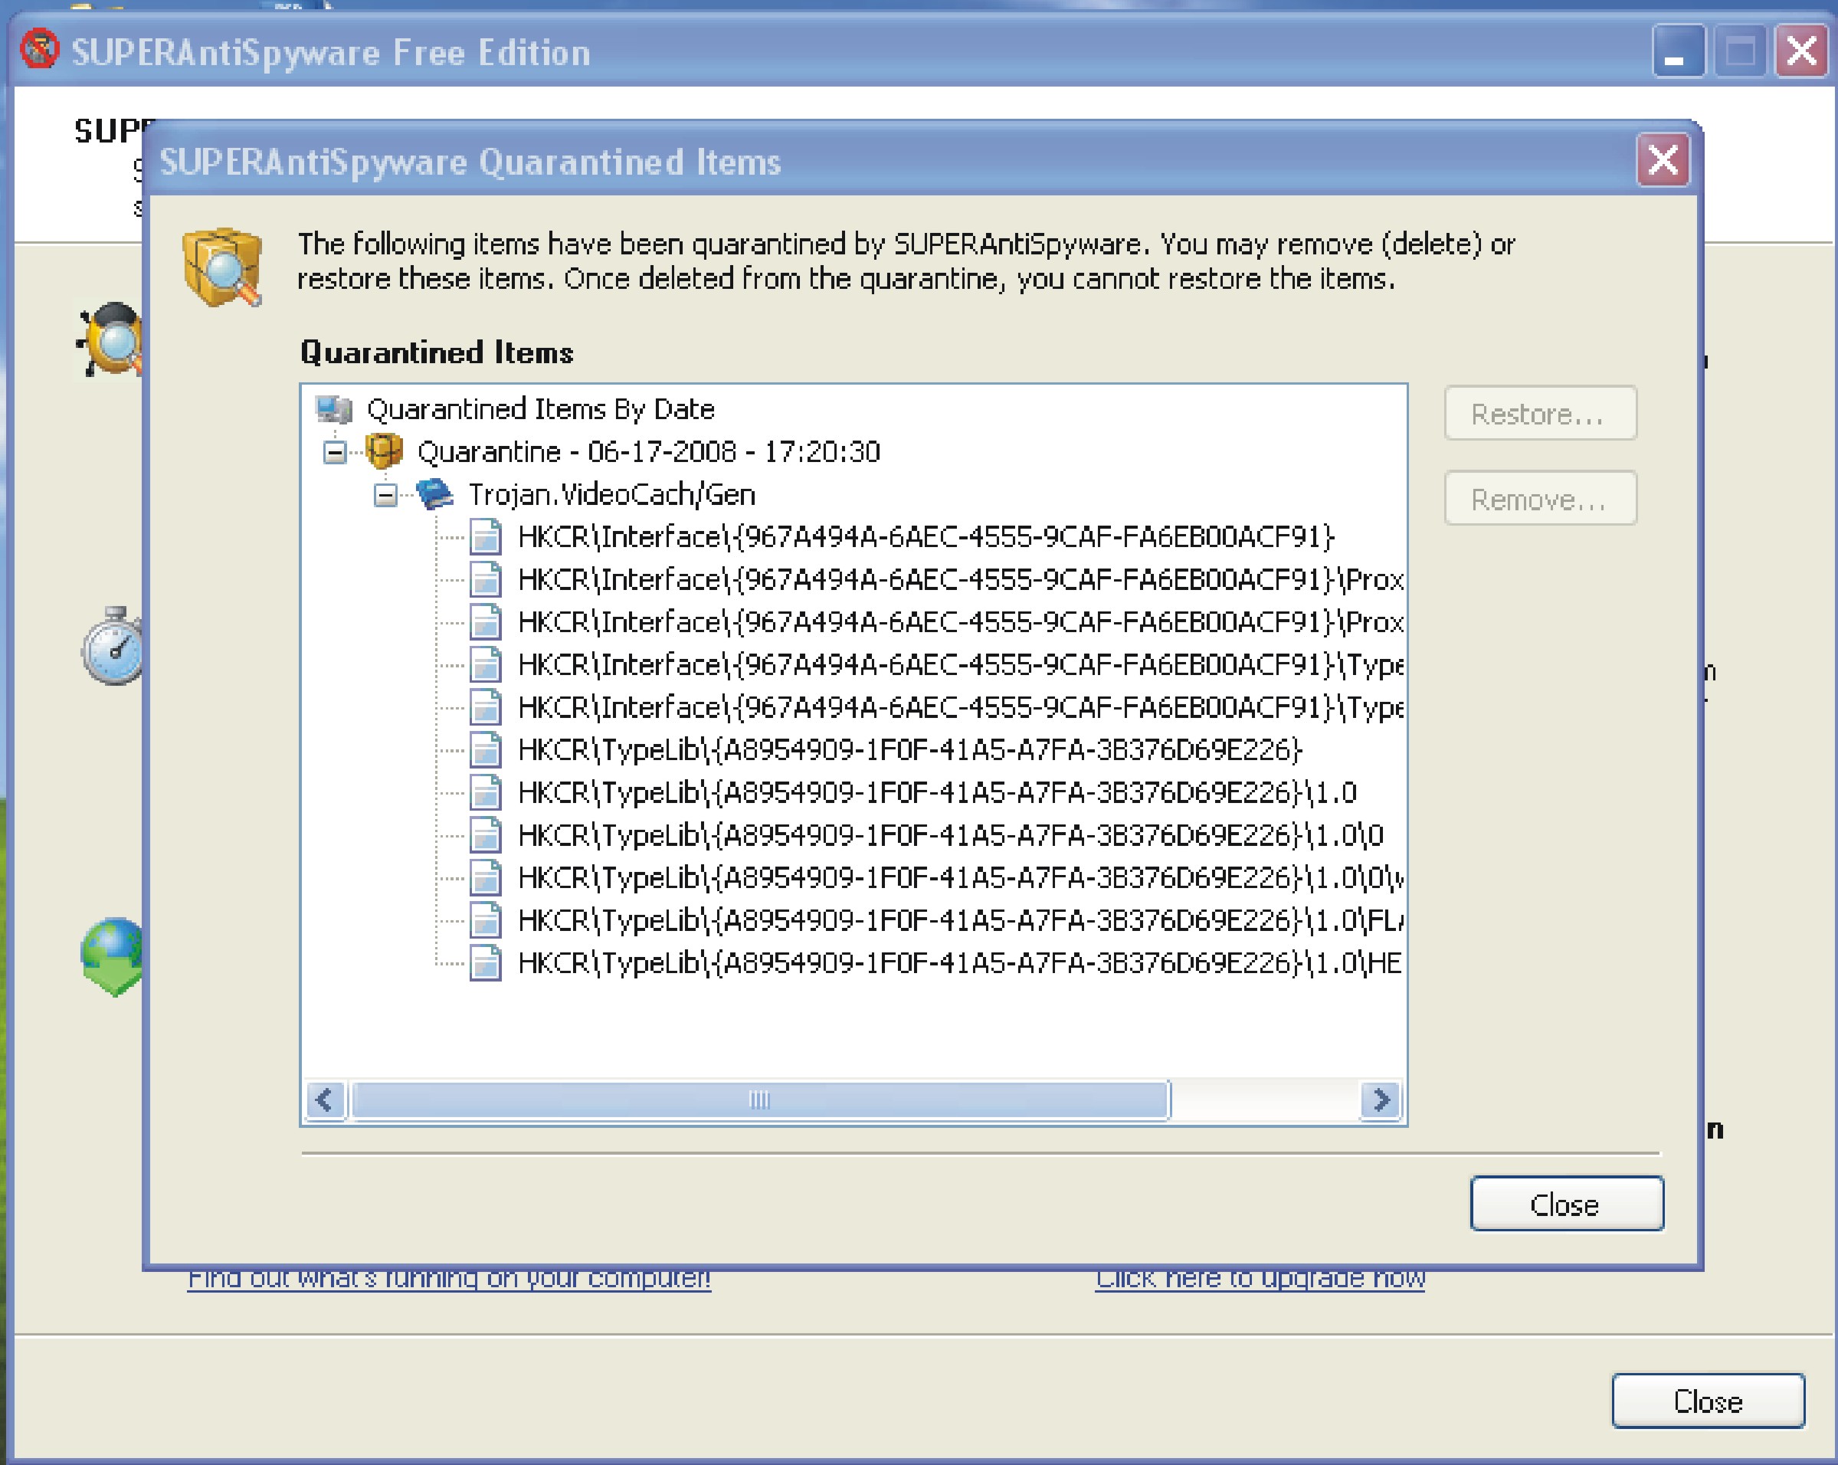The width and height of the screenshot is (1838, 1465).
Task: Select the TypeLib entry ending with \1.0
Action: coord(936,793)
